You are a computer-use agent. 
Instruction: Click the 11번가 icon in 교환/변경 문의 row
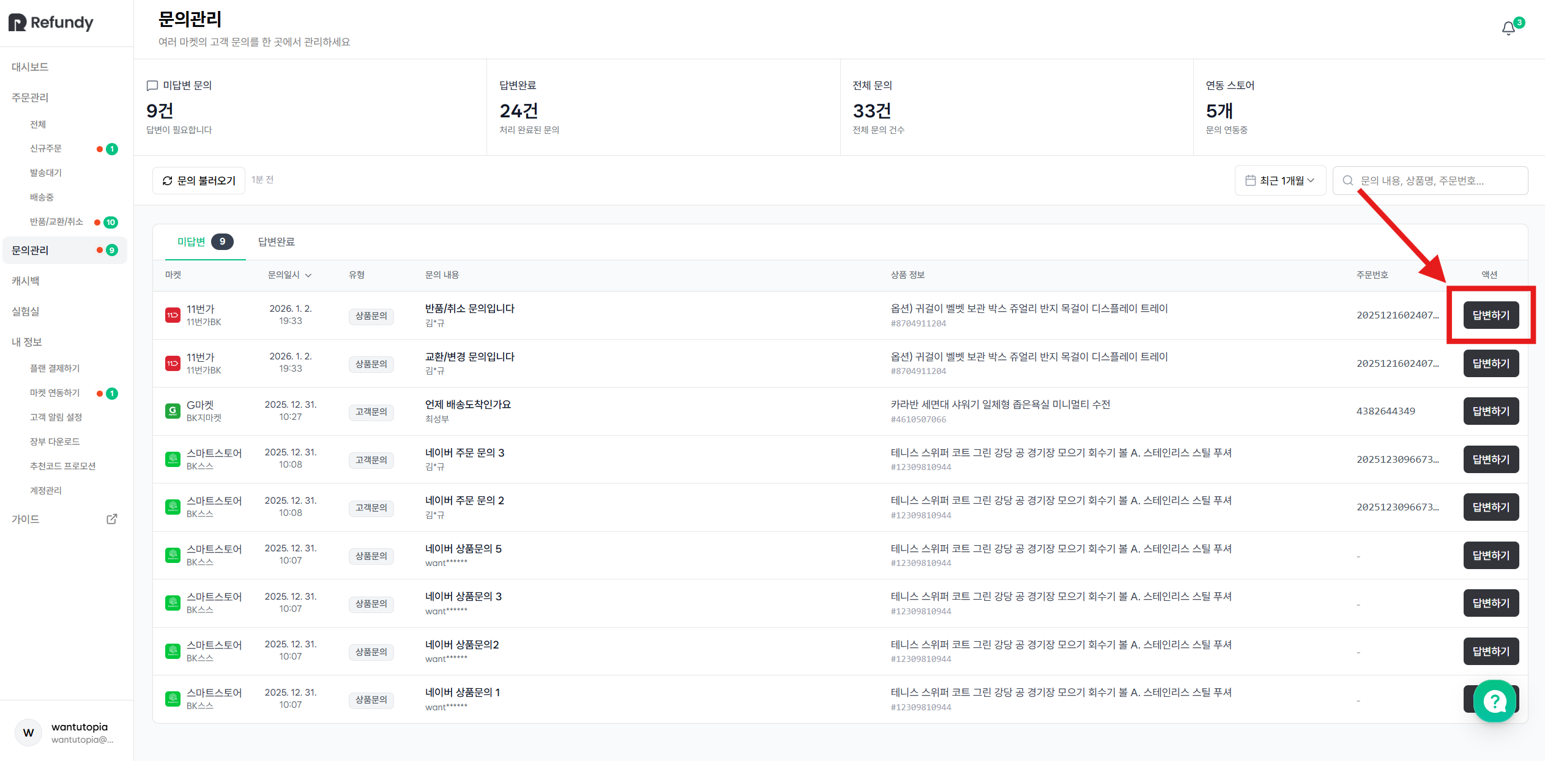pyautogui.click(x=173, y=364)
